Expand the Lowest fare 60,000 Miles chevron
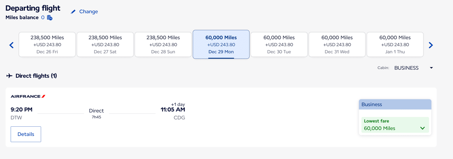Image resolution: width=453 pixels, height=159 pixels. click(x=422, y=128)
